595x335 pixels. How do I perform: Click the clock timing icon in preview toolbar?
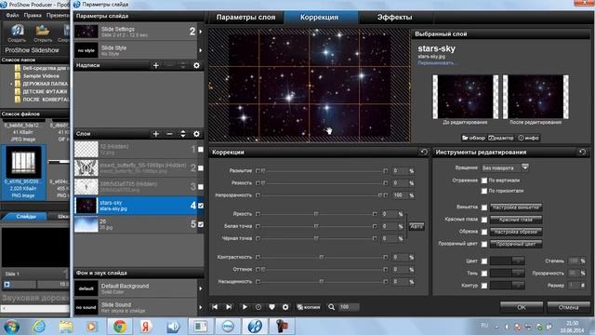(258, 307)
